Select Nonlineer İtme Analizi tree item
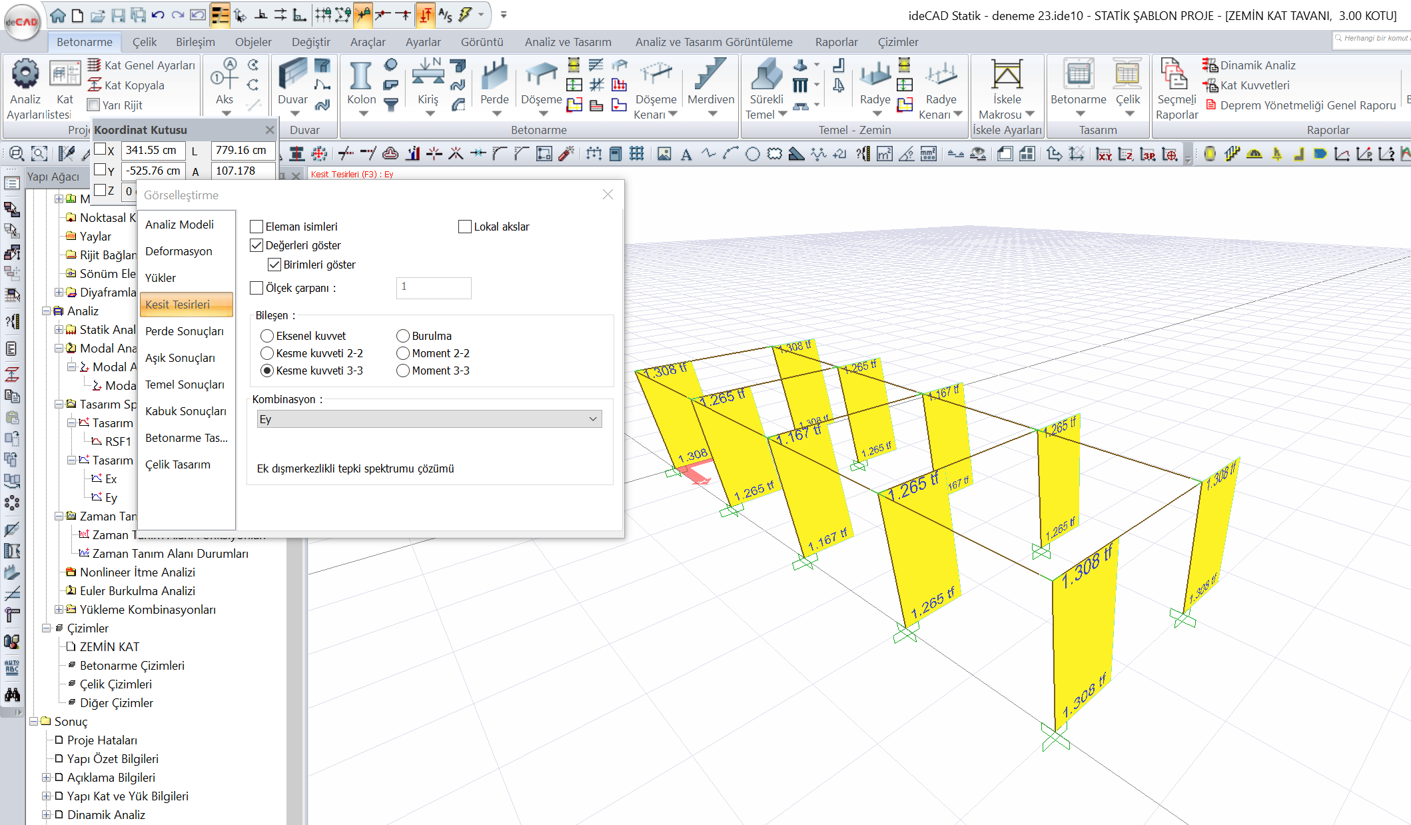 137,572
